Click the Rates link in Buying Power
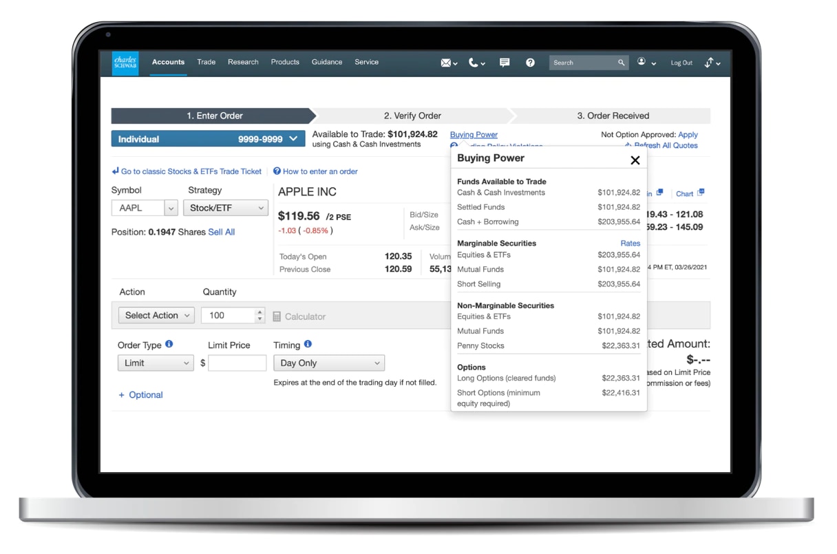 630,243
